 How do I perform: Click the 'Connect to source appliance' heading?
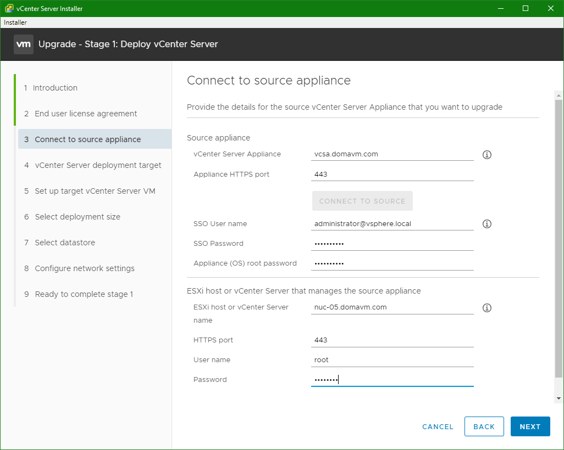269,81
